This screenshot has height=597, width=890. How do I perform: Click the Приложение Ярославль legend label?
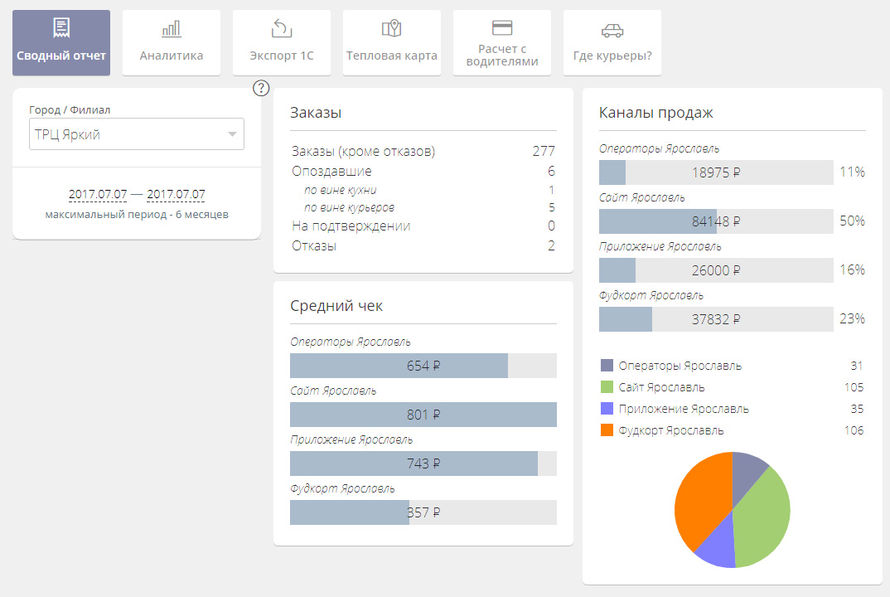(684, 409)
